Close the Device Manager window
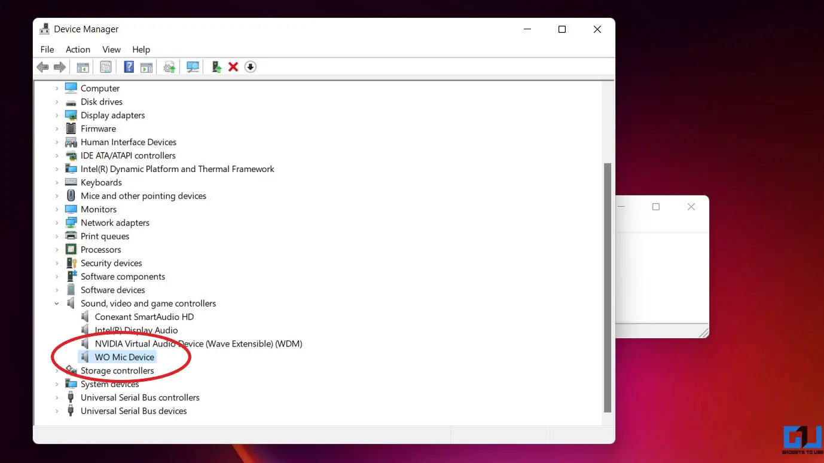The height and width of the screenshot is (463, 824). click(x=597, y=29)
